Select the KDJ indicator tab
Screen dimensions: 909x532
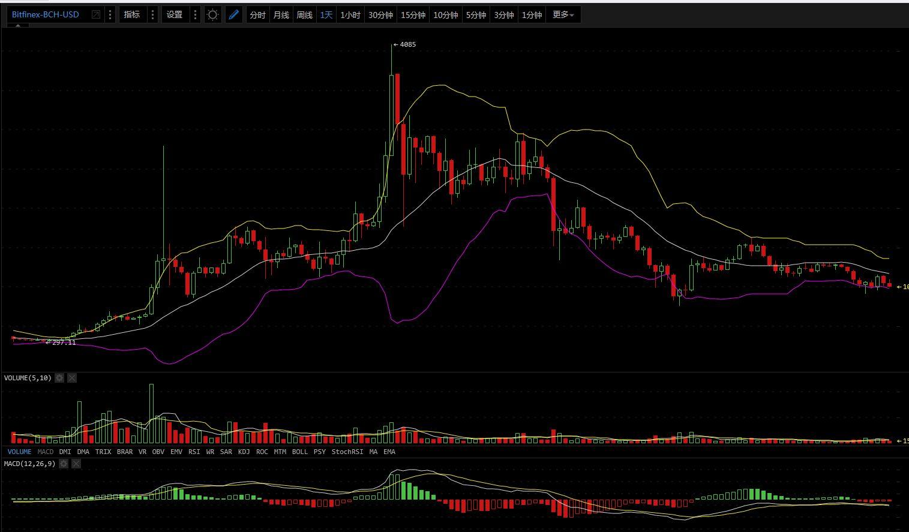pos(244,452)
